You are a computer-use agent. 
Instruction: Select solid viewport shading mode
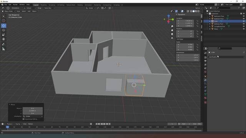click(x=193, y=11)
